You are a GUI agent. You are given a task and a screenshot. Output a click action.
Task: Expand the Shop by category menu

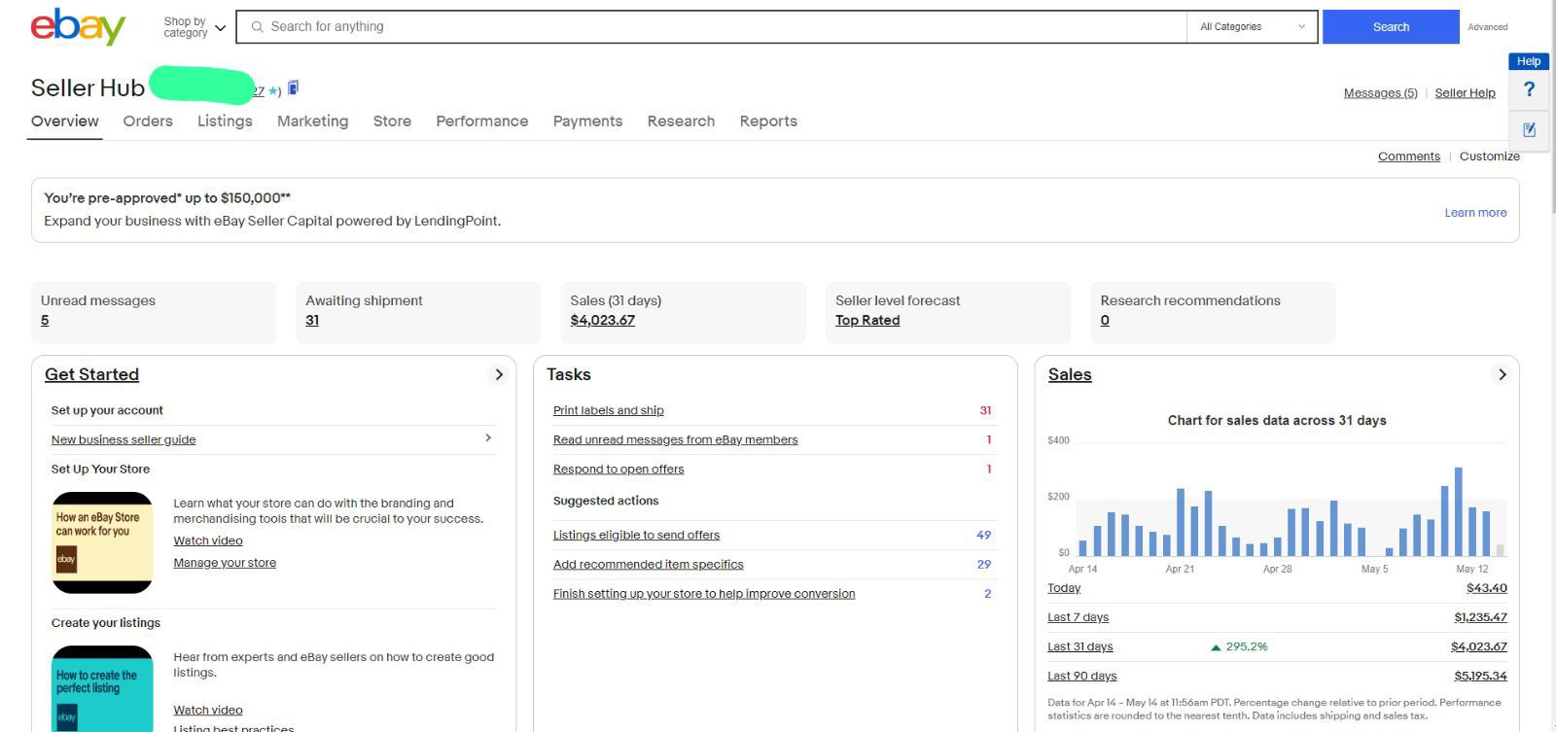coord(194,27)
